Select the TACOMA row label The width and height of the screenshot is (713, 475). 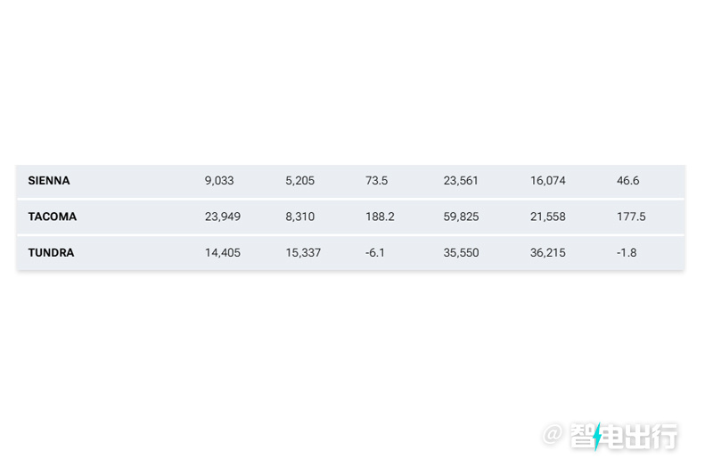coord(53,217)
